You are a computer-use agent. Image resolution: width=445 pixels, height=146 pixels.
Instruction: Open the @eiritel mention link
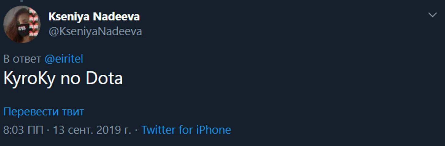pyautogui.click(x=64, y=59)
